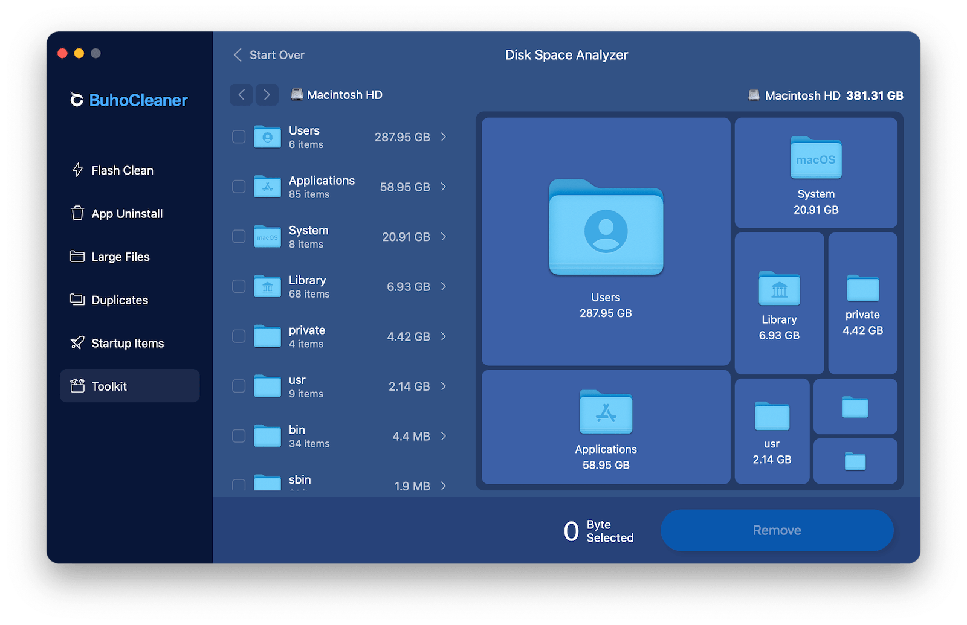
Task: Open the Applications folder in the treemap
Action: (605, 428)
